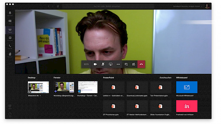The height and width of the screenshot is (124, 221).
Task: Click the Desktop section heading
Action: 32,78
